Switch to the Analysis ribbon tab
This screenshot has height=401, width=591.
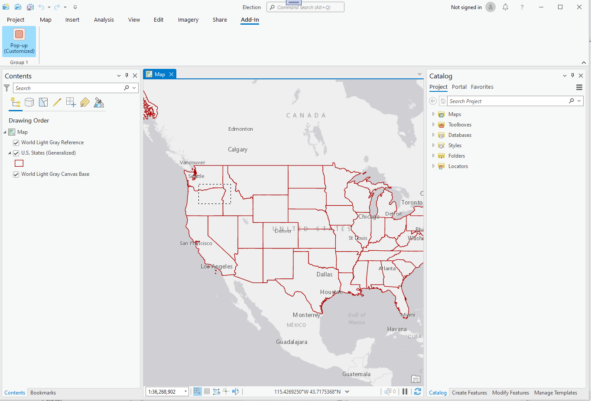tap(104, 19)
